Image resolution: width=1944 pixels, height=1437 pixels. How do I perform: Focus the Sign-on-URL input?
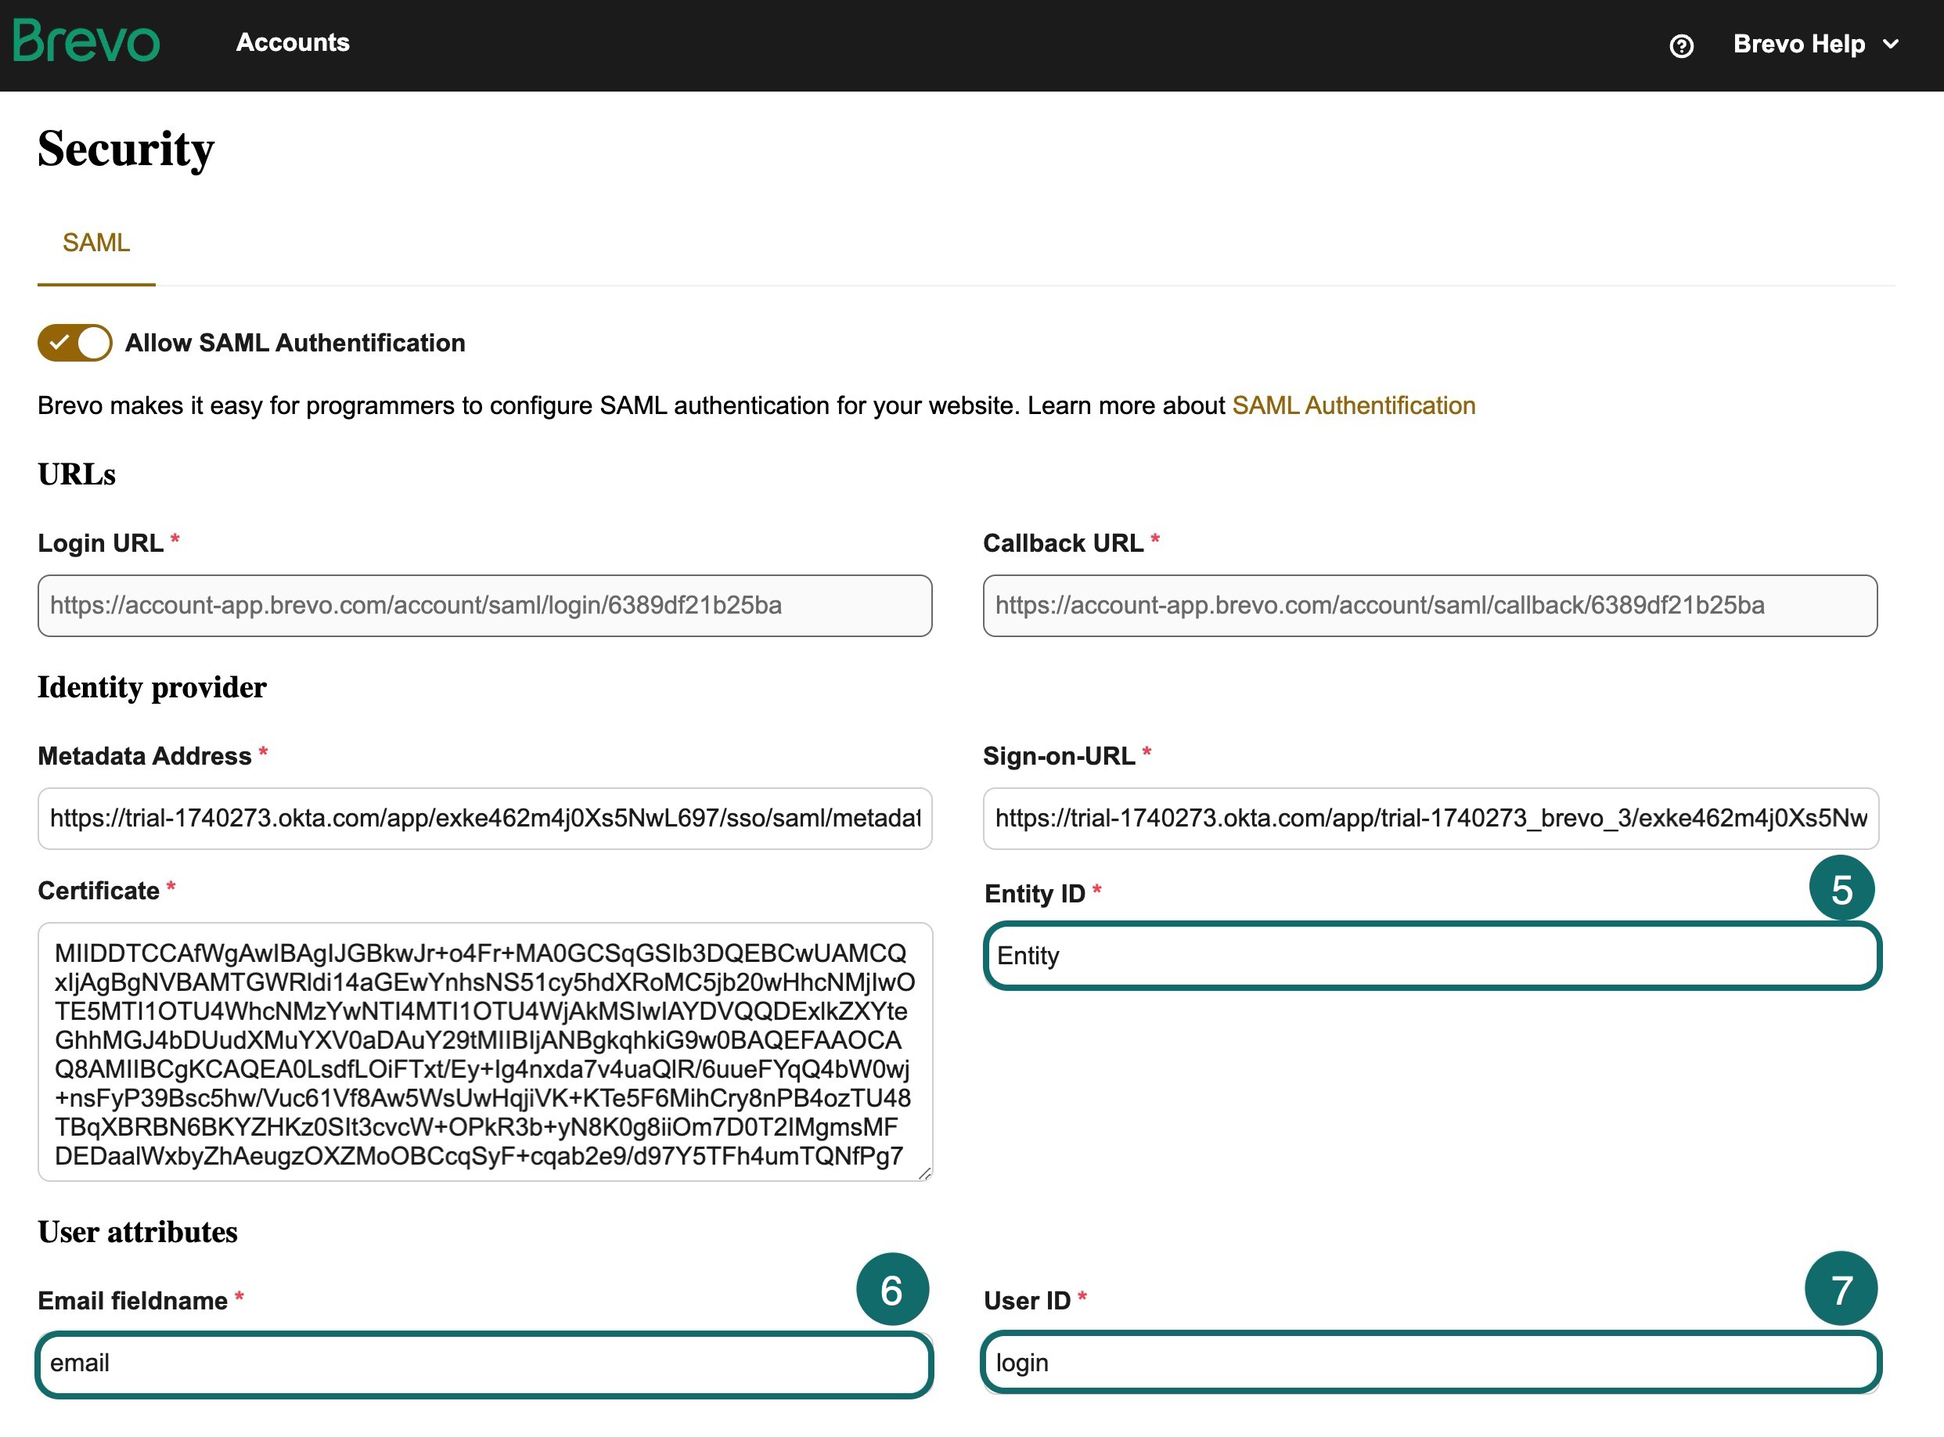tap(1430, 819)
